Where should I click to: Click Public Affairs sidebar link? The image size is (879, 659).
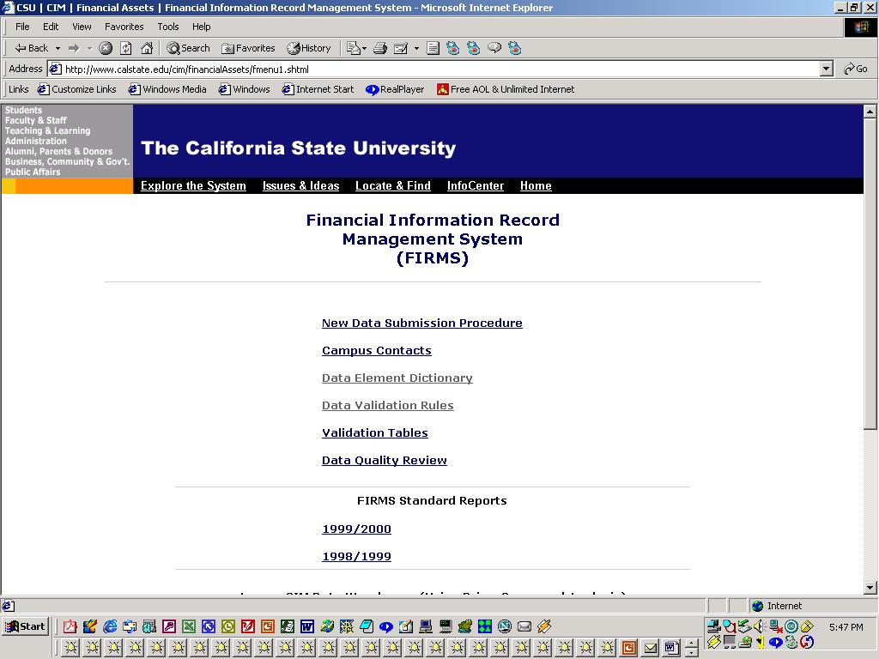click(x=33, y=172)
